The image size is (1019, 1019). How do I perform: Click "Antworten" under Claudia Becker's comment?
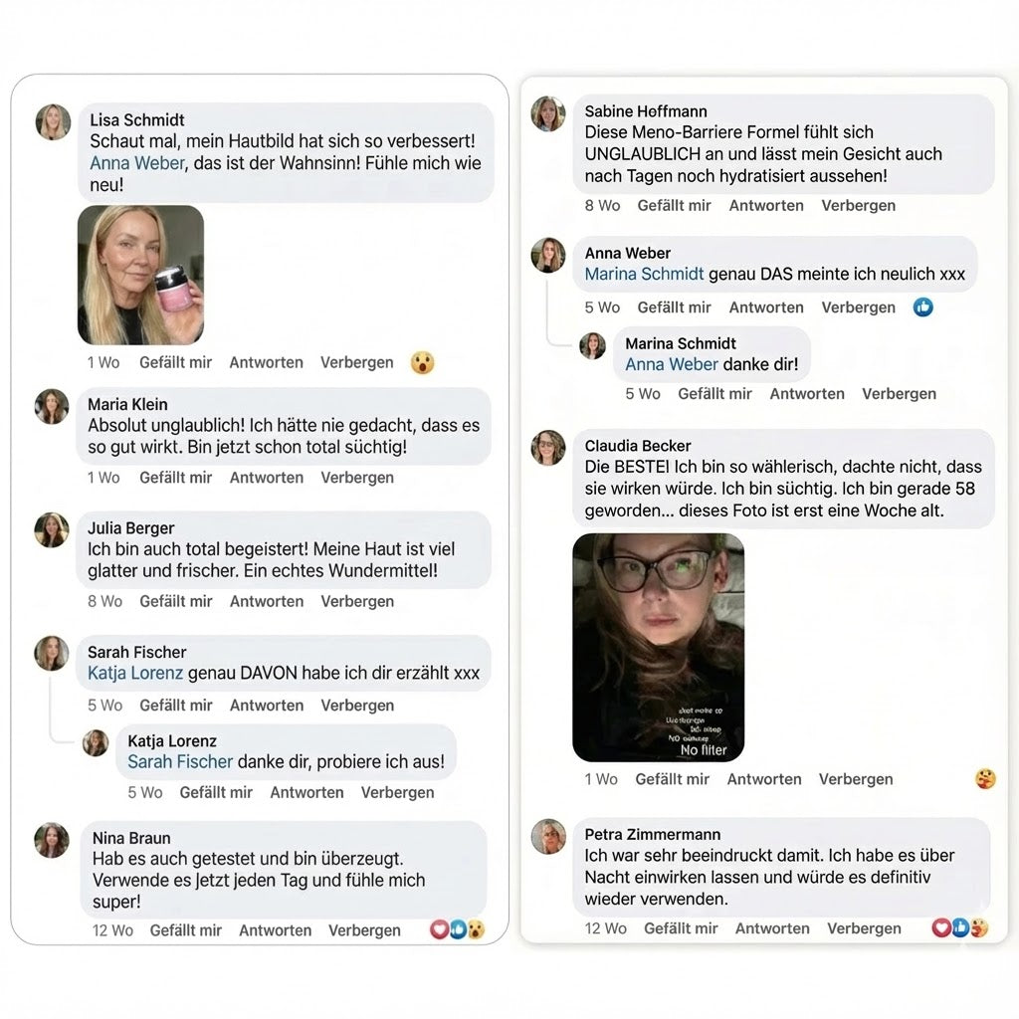[x=763, y=779]
